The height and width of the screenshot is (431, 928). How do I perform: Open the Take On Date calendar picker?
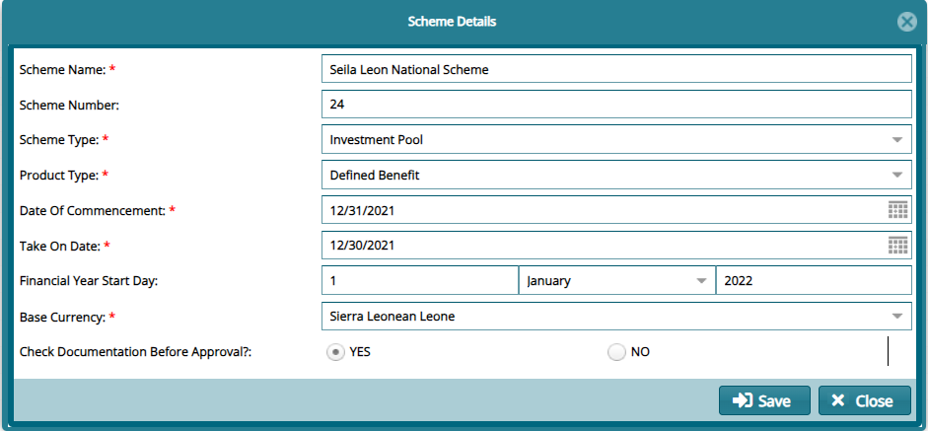(x=896, y=246)
